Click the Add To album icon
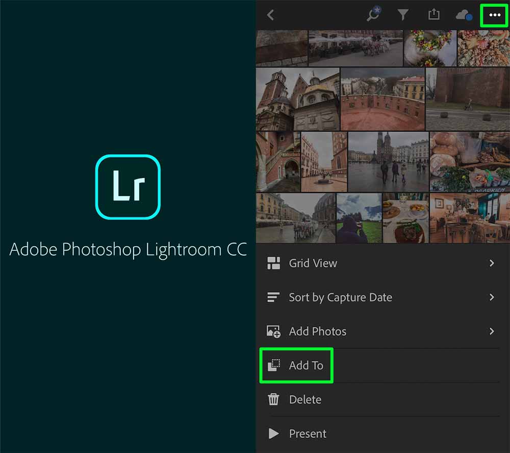 click(273, 365)
